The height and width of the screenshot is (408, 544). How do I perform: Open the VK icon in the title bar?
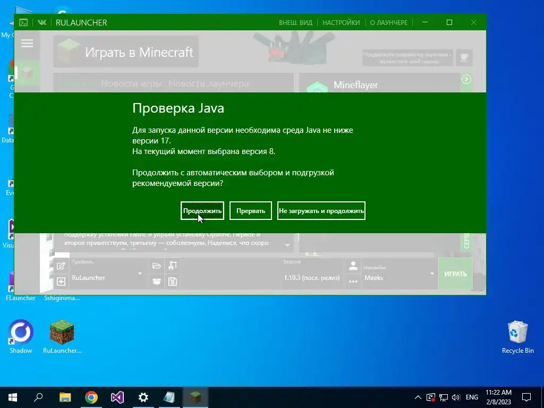tap(42, 22)
